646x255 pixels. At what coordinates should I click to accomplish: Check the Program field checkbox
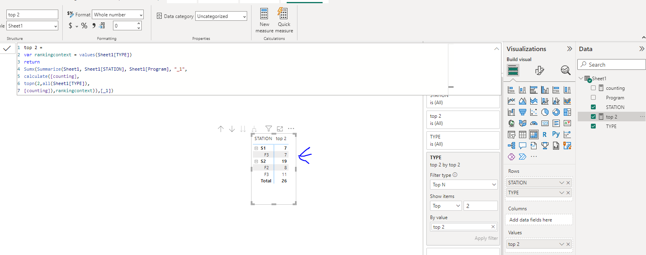(593, 97)
